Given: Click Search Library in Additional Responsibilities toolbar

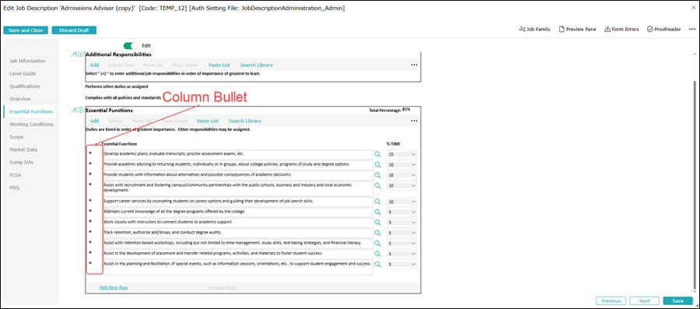Looking at the screenshot, I should tap(256, 65).
